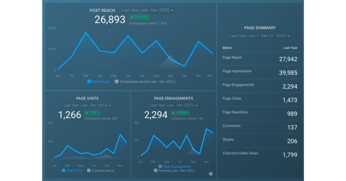Click the Last Year column header

pyautogui.click(x=290, y=48)
